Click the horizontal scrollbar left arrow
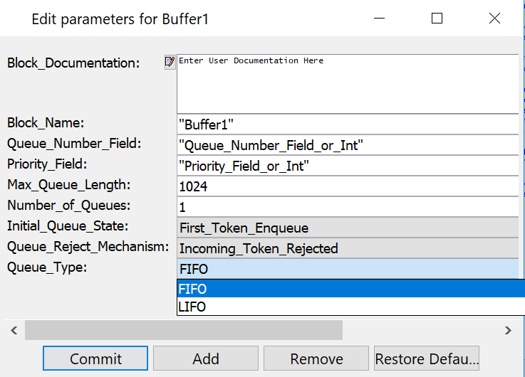The image size is (525, 377). coord(13,330)
